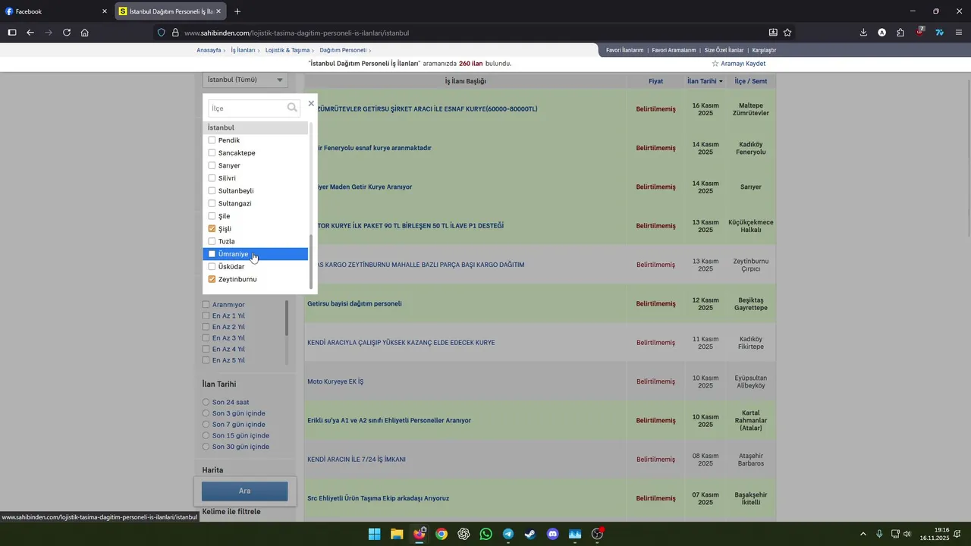
Task: Open the Firefox extensions puzzle icon
Action: (x=900, y=33)
